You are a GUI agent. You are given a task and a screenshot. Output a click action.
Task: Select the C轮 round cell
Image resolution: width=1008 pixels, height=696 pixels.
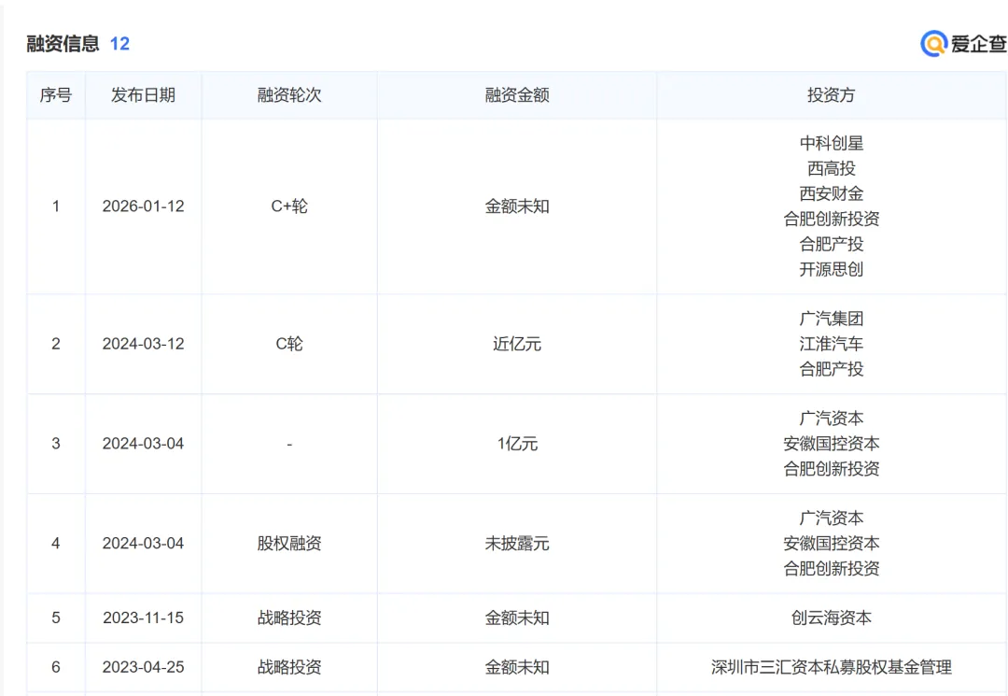(289, 344)
